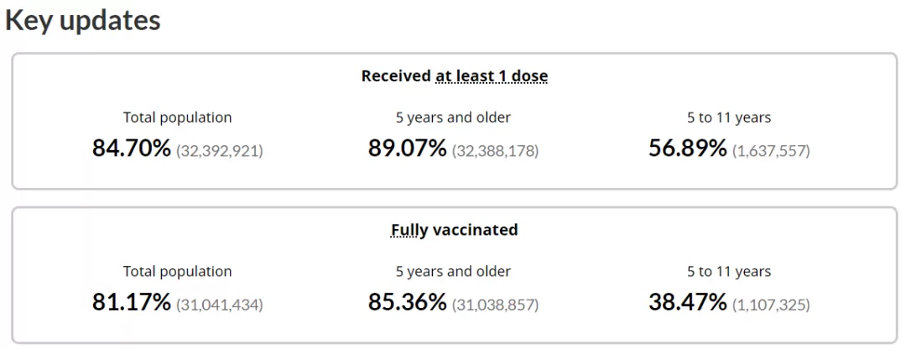906x349 pixels.
Task: Click "5 to 11 years" label in Received dose box
Action: click(x=729, y=118)
